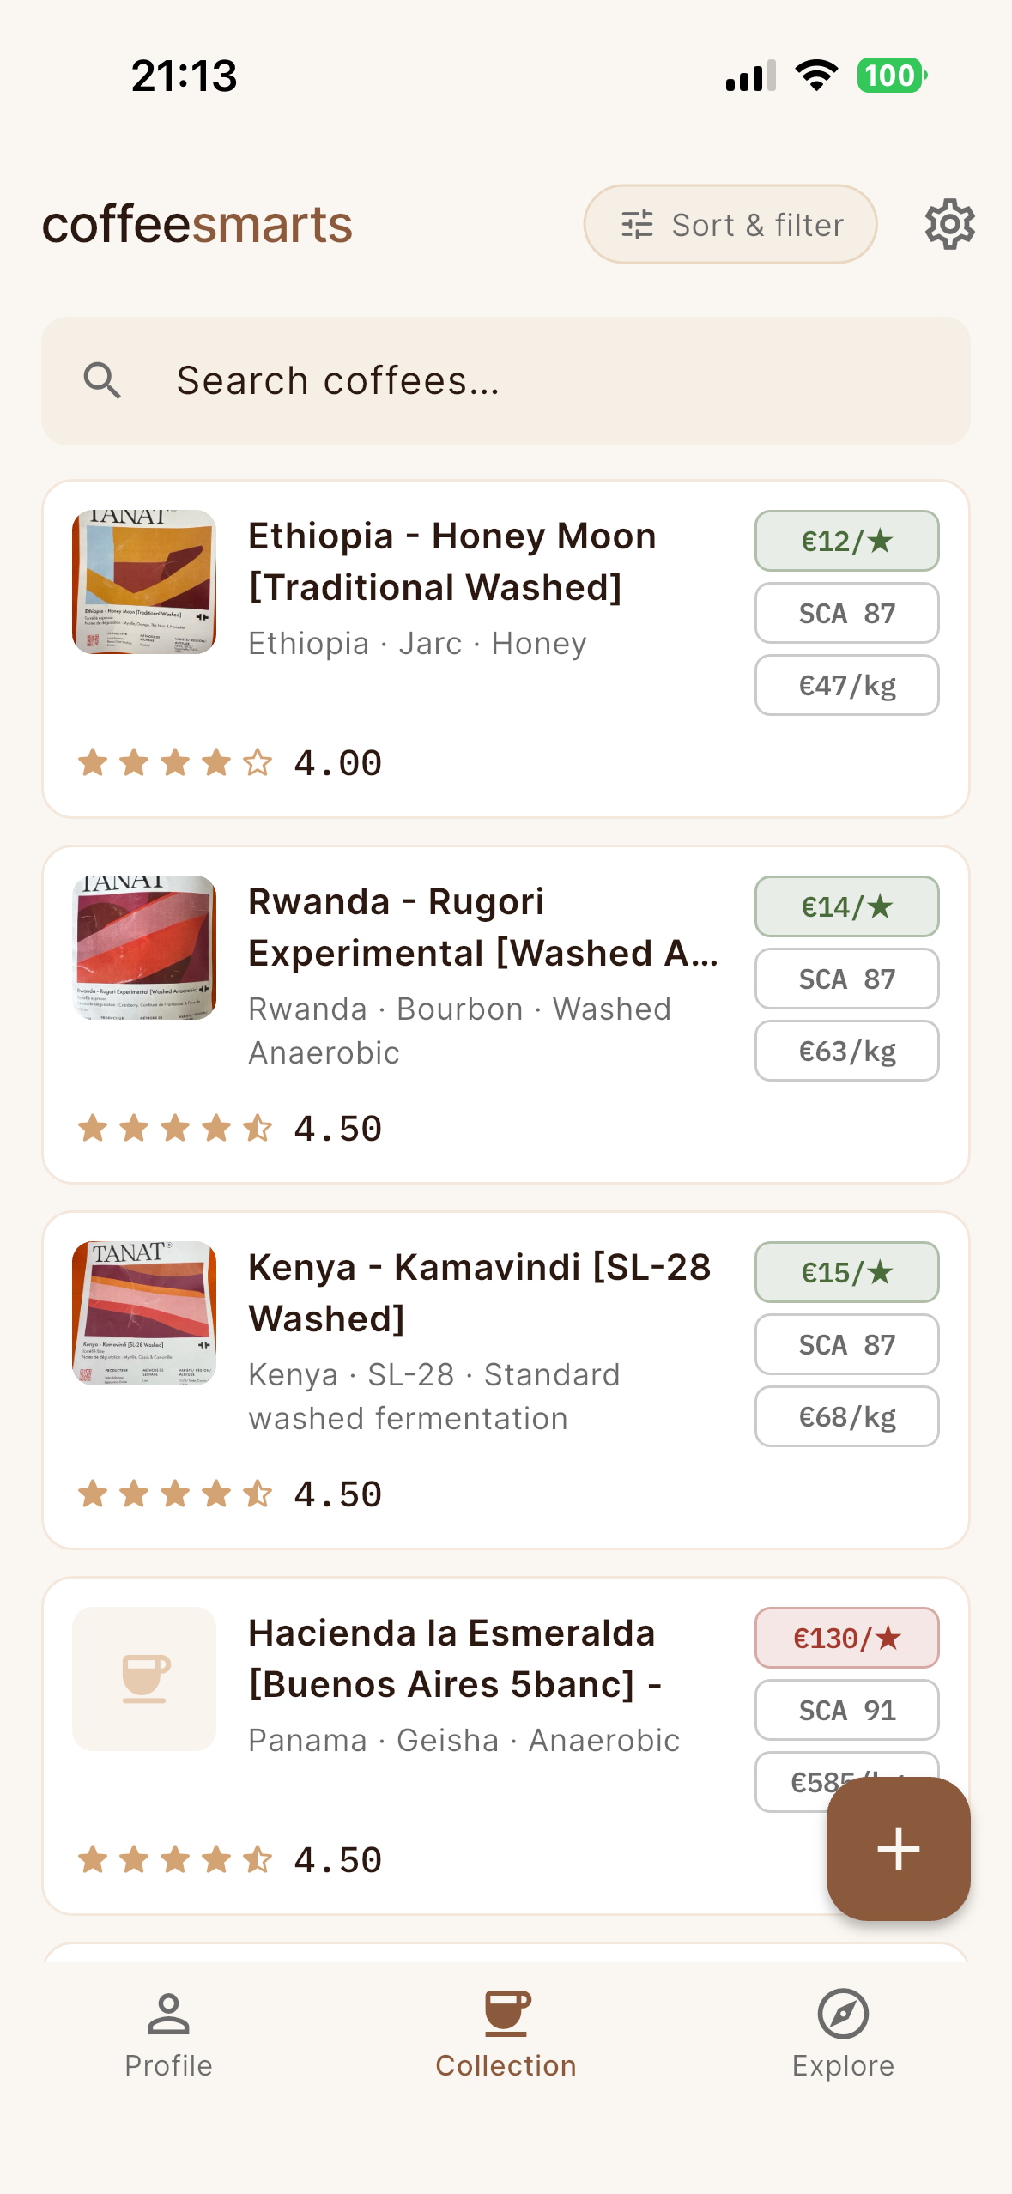Open the Kenya Kamavindi bag thumbnail
1012x2194 pixels.
144,1313
